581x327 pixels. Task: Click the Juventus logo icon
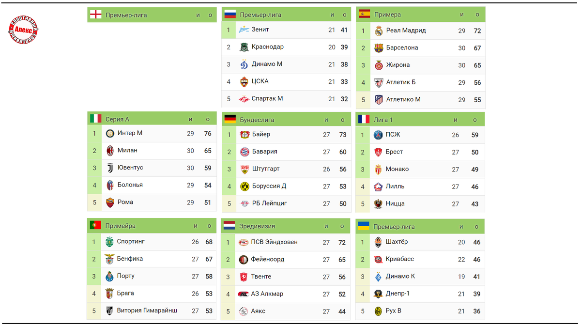point(110,168)
